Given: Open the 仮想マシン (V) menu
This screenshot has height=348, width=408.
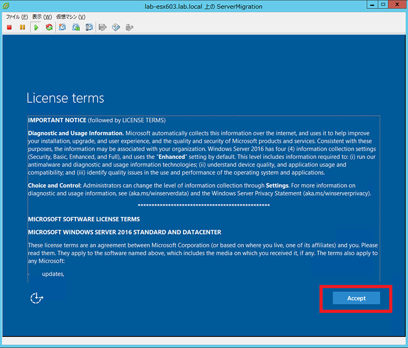Looking at the screenshot, I should click(x=71, y=17).
